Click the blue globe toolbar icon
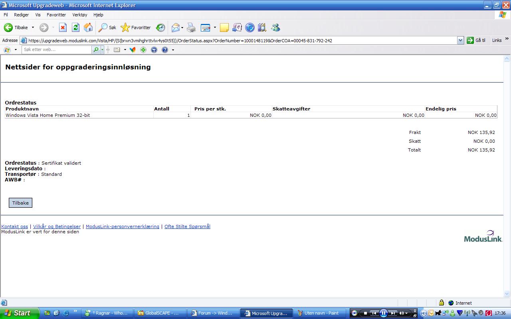The height and width of the screenshot is (319, 511). (250, 28)
